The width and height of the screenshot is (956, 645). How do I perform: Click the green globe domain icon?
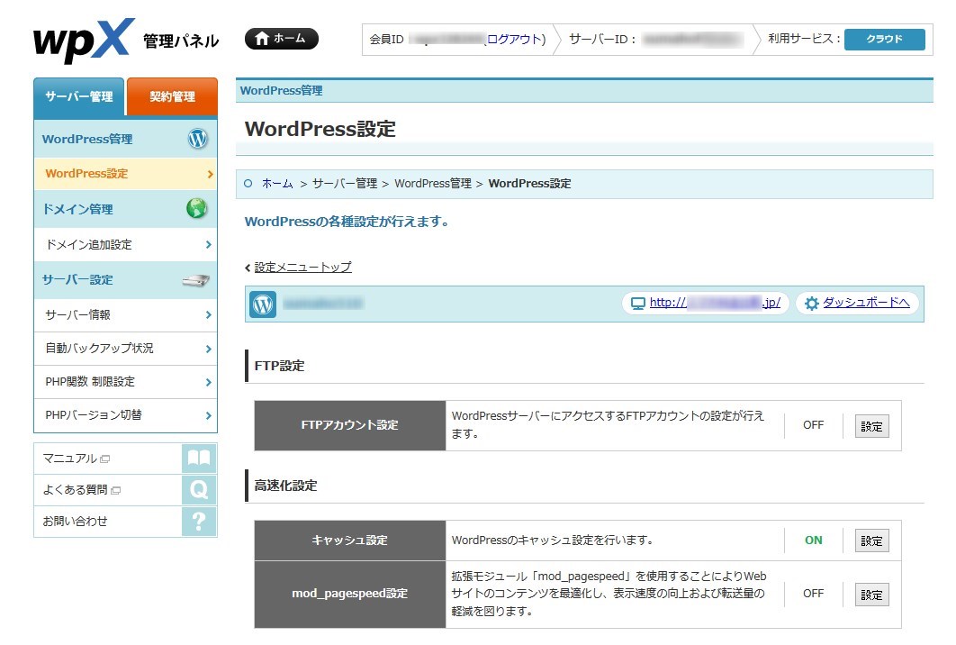(x=197, y=209)
